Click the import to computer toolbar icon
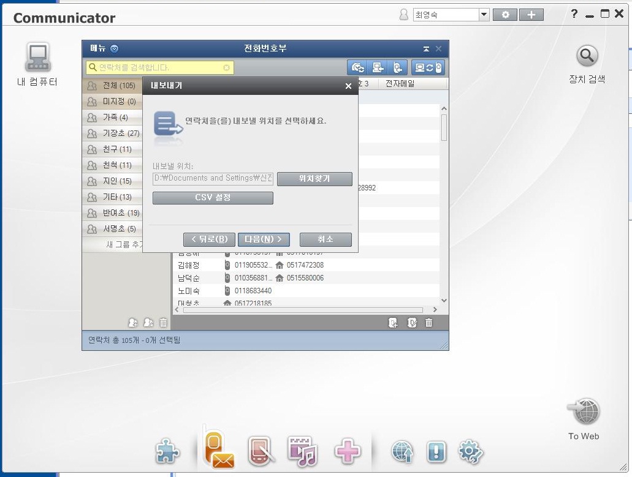The image size is (632, 477). (x=377, y=67)
